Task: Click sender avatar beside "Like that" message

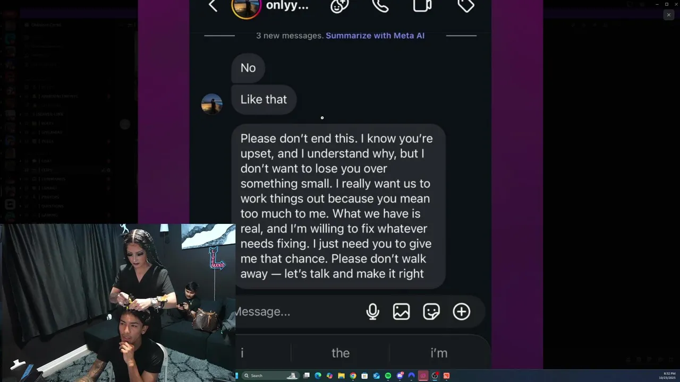Action: 212,104
